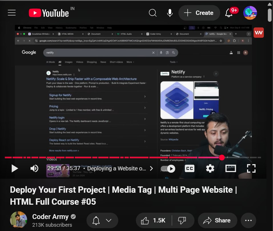Open 'Netlify: Scale & Ship Faster' result
Screen dimensions: 273x231
[91, 79]
